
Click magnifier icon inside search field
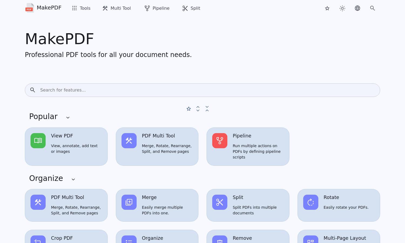[33, 90]
